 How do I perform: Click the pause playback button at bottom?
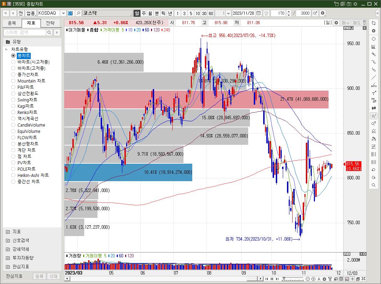[x=272, y=279]
